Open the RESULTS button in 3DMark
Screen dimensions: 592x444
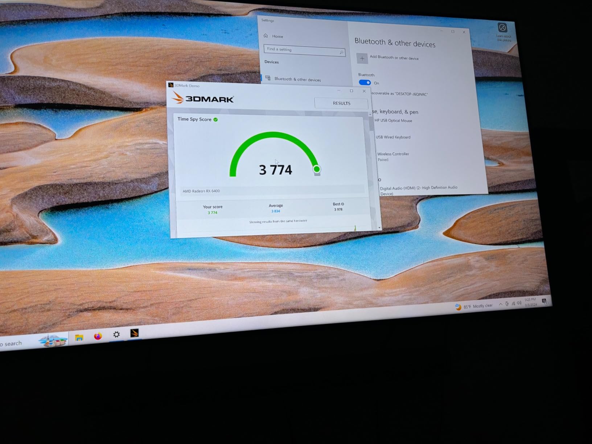pos(341,103)
